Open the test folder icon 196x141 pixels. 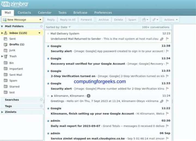5,92
